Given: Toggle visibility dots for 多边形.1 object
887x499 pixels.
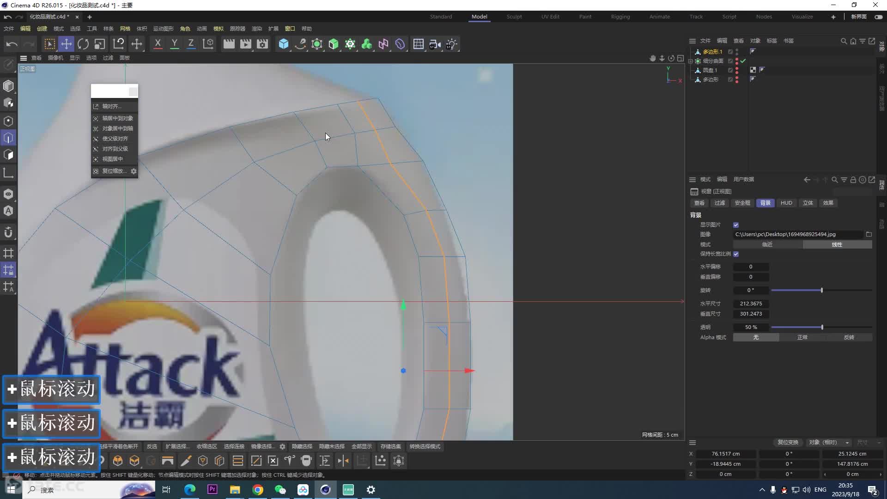Looking at the screenshot, I should click(x=737, y=52).
